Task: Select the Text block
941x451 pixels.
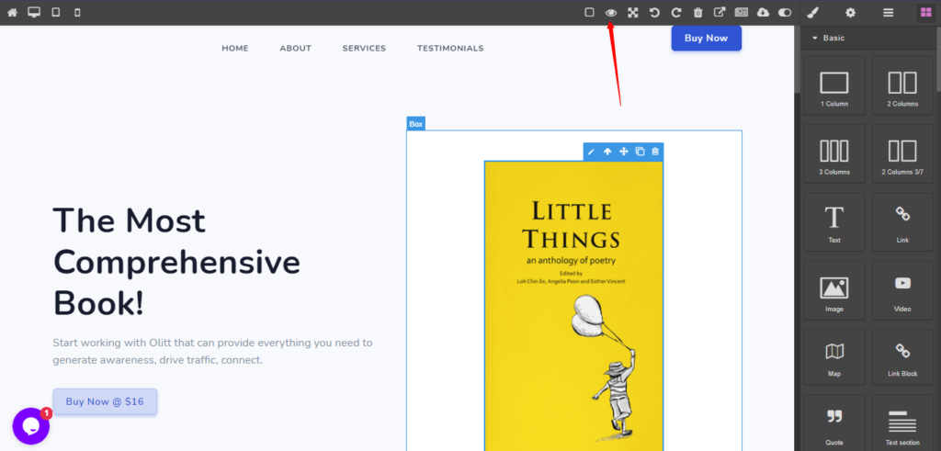Action: click(x=833, y=223)
